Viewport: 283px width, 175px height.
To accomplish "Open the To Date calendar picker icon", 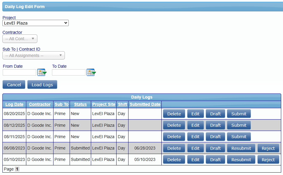I will click(x=91, y=73).
